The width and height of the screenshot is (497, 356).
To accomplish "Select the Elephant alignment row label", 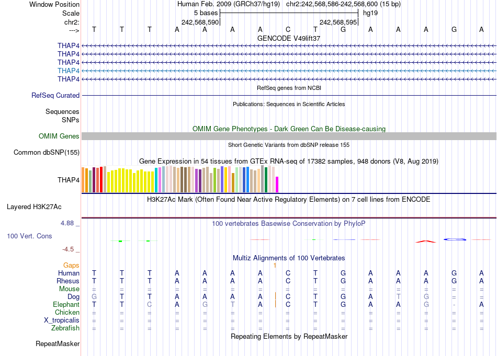I will click(x=66, y=304).
